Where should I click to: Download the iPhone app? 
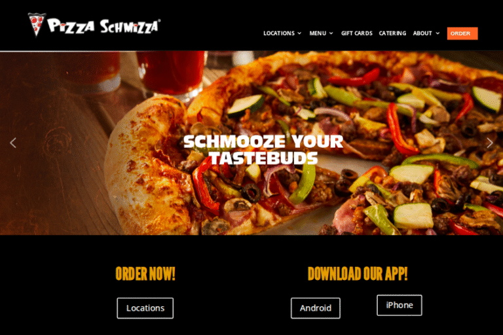tap(400, 305)
